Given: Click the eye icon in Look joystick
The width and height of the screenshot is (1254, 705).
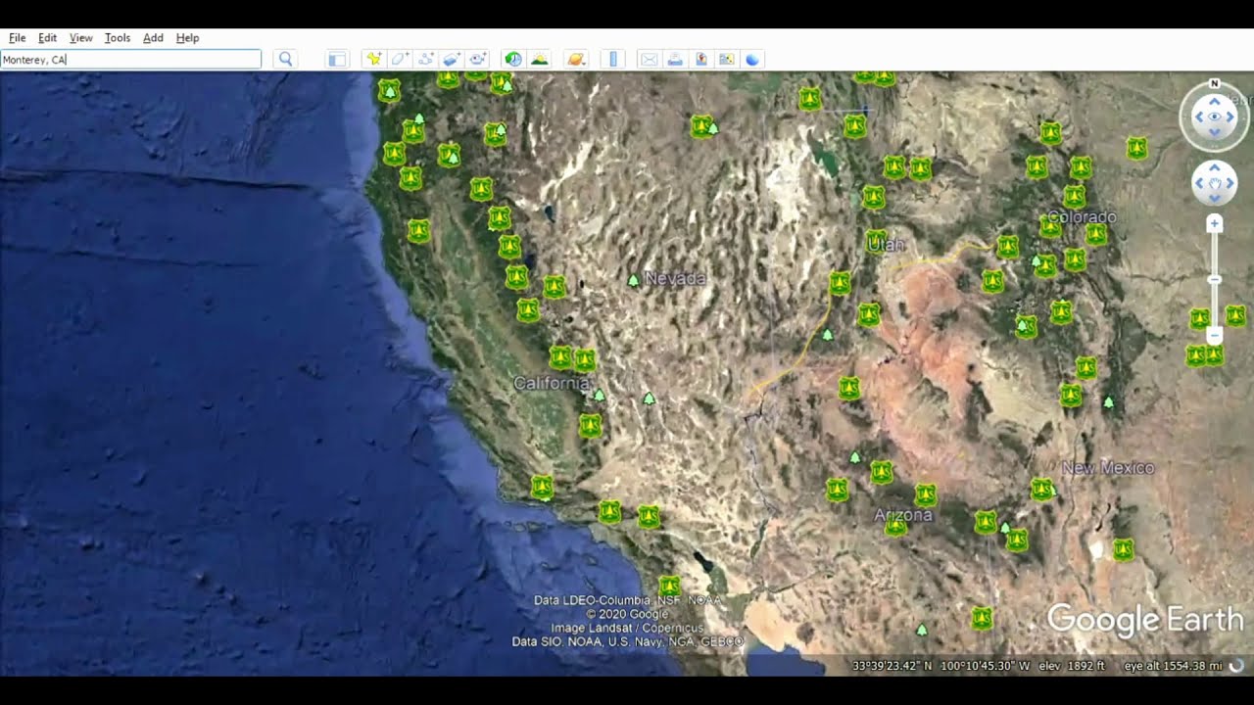Looking at the screenshot, I should click(1215, 117).
